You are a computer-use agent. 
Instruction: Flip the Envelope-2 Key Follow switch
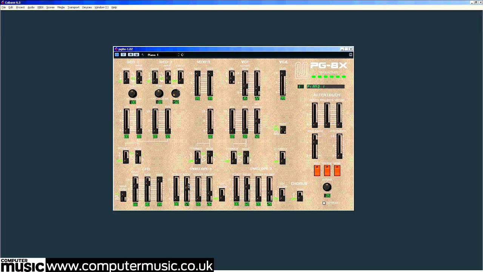(282, 195)
